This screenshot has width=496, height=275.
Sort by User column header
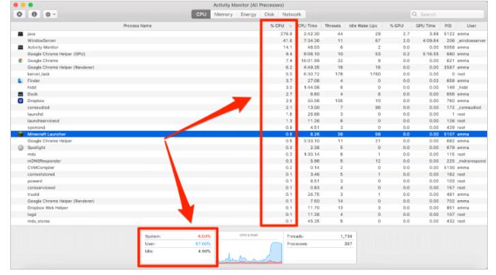[x=471, y=26]
